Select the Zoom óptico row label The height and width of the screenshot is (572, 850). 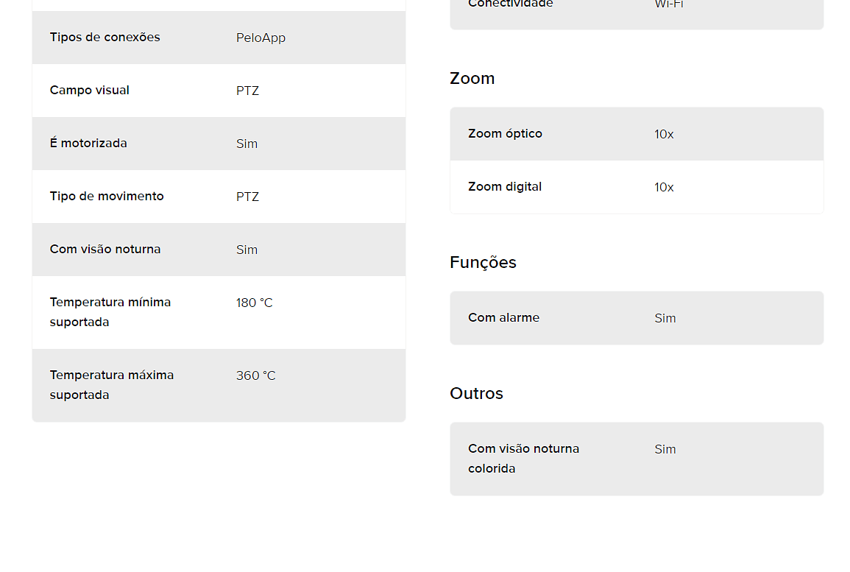[x=506, y=134]
